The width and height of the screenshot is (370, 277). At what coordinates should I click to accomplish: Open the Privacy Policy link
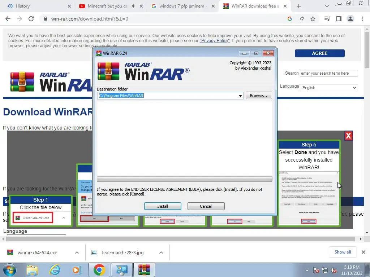click(x=215, y=41)
